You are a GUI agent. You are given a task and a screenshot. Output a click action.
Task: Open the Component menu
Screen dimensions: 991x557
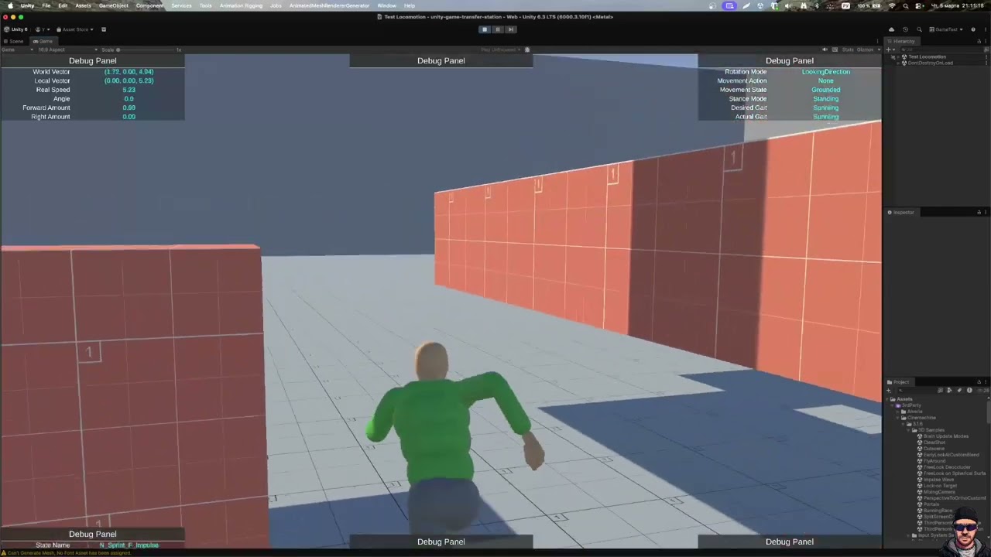click(x=149, y=5)
